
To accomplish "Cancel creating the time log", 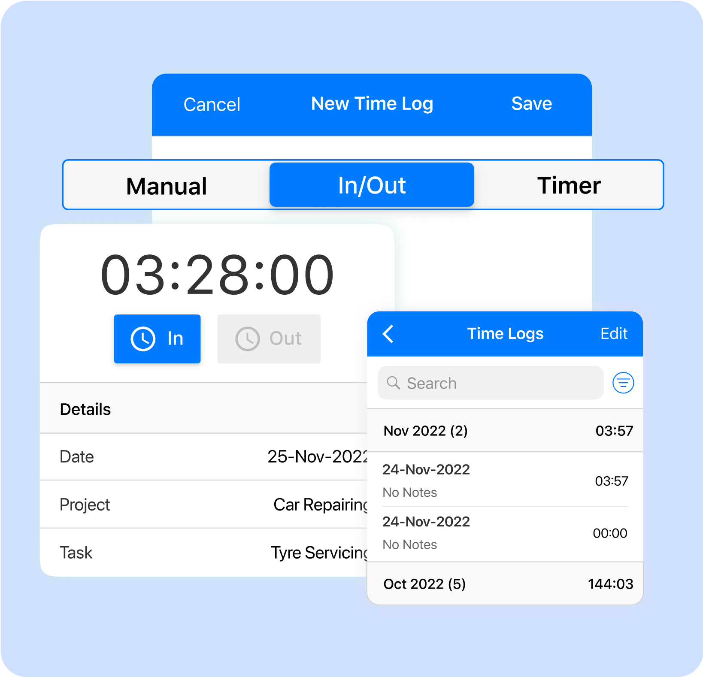I will pos(212,103).
